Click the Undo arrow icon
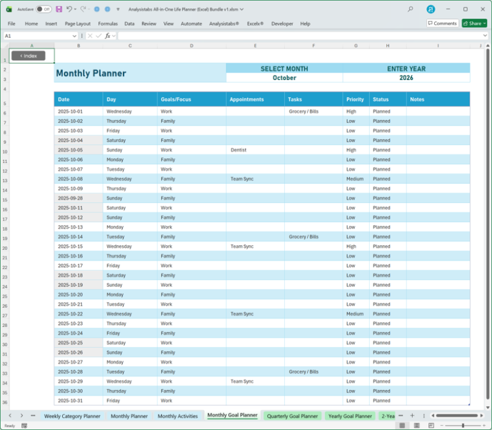This screenshot has height=430, width=492. click(69, 9)
